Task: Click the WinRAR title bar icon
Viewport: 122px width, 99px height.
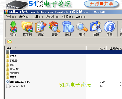Action: [6, 12]
